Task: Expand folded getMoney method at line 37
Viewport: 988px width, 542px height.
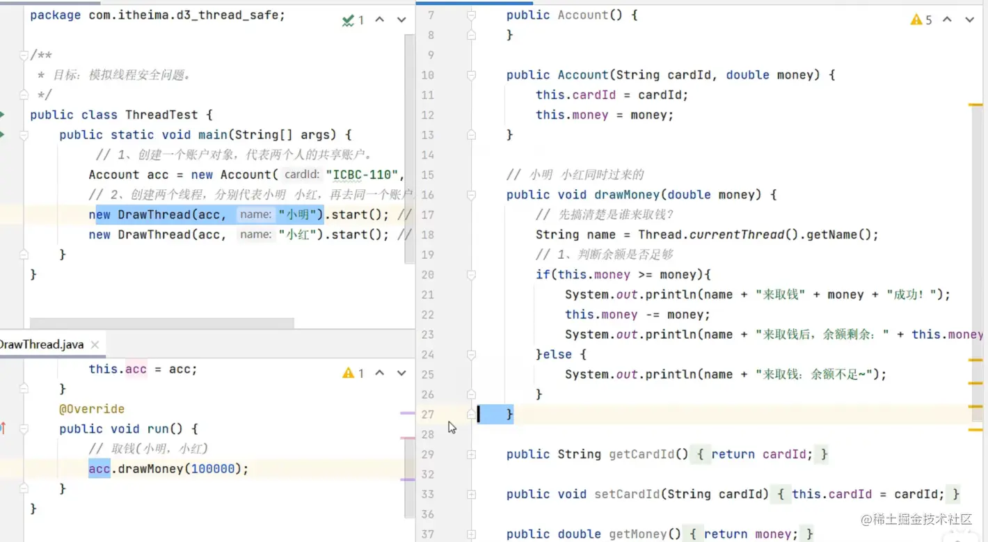Action: tap(471, 534)
